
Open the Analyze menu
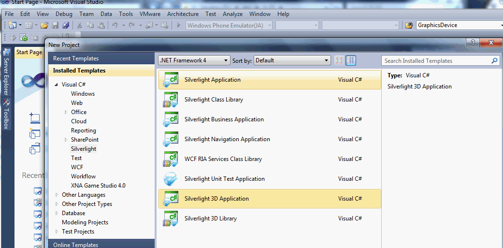pos(232,14)
